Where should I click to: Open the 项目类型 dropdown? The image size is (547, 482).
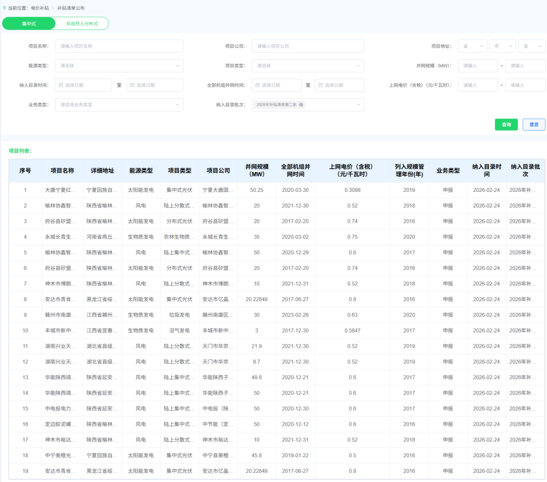307,66
